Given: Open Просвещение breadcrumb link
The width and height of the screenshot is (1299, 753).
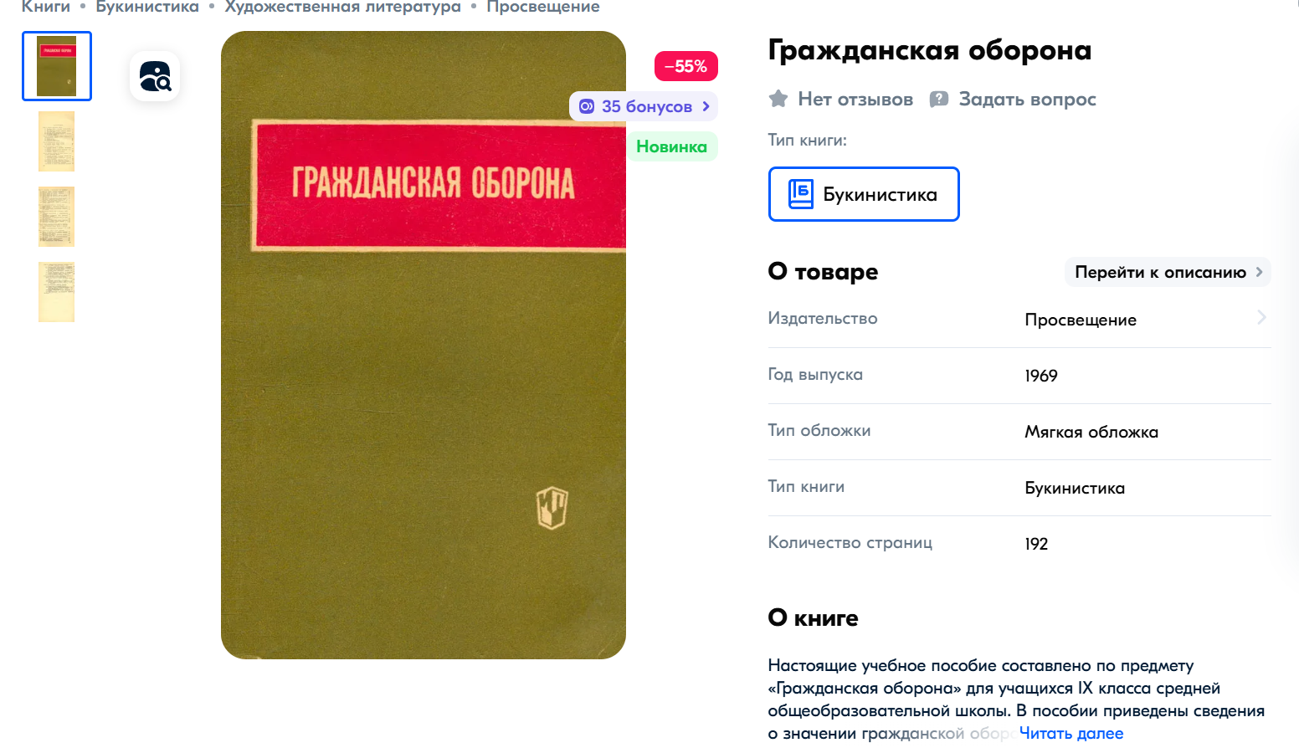Looking at the screenshot, I should [543, 7].
